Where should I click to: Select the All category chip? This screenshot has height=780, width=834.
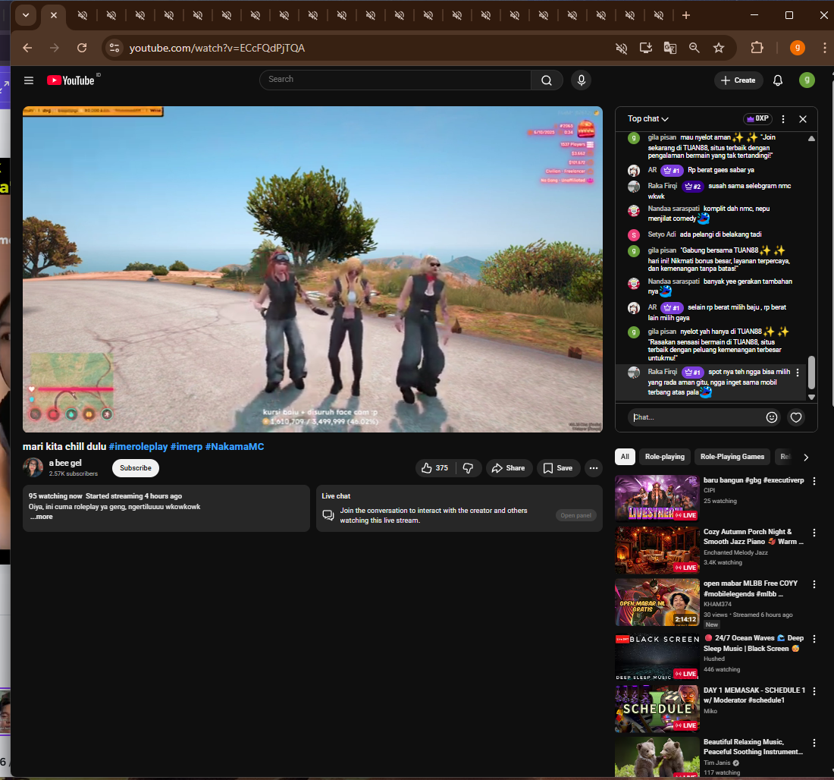(x=625, y=457)
